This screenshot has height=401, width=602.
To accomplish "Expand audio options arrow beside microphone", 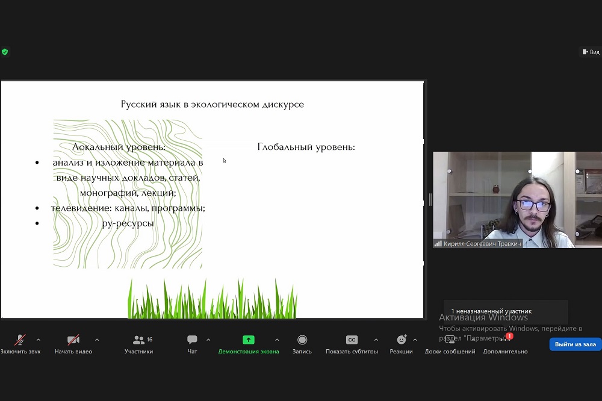I will click(x=39, y=340).
